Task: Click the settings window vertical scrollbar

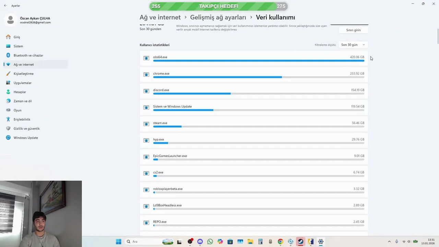Action: click(x=438, y=36)
